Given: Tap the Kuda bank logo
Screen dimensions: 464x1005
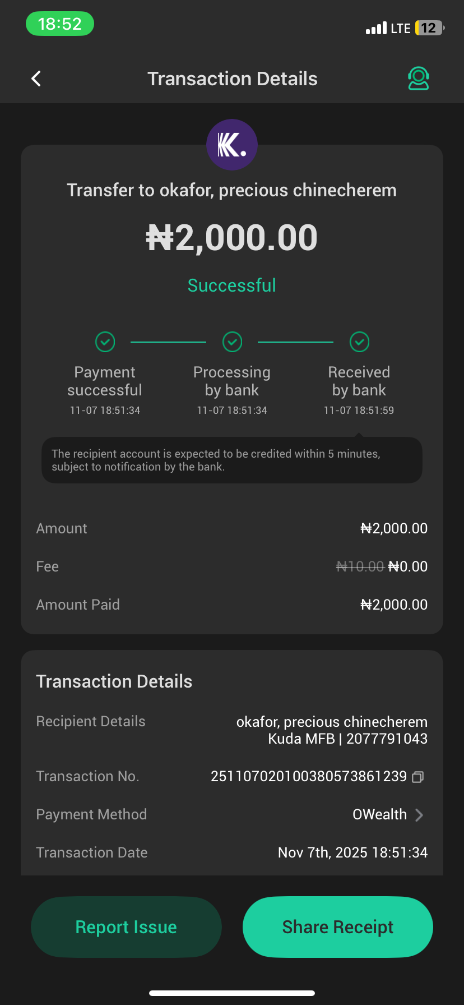Looking at the screenshot, I should 232,145.
